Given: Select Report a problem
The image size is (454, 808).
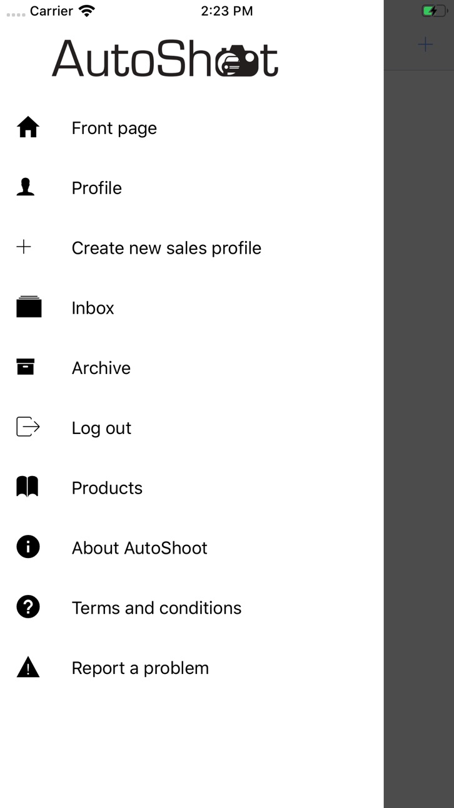Looking at the screenshot, I should [x=192, y=668].
